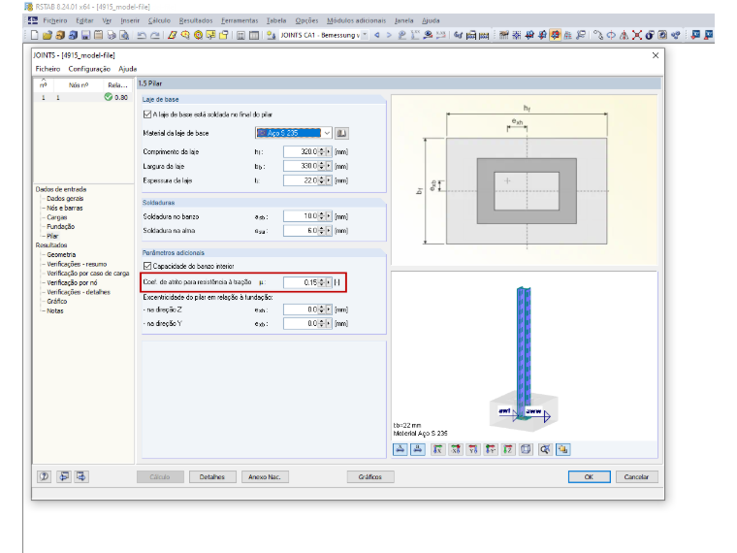Screen dimensions: 737x553
Task: Open stepper arrow for eccentricity na direção Z
Action: pyautogui.click(x=329, y=309)
